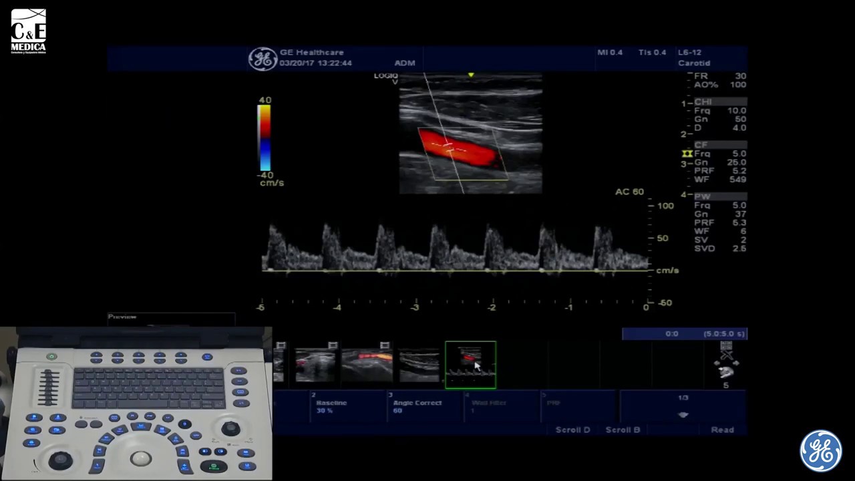Click the Scroll D label
Viewport: 855px width, 481px height.
click(573, 430)
